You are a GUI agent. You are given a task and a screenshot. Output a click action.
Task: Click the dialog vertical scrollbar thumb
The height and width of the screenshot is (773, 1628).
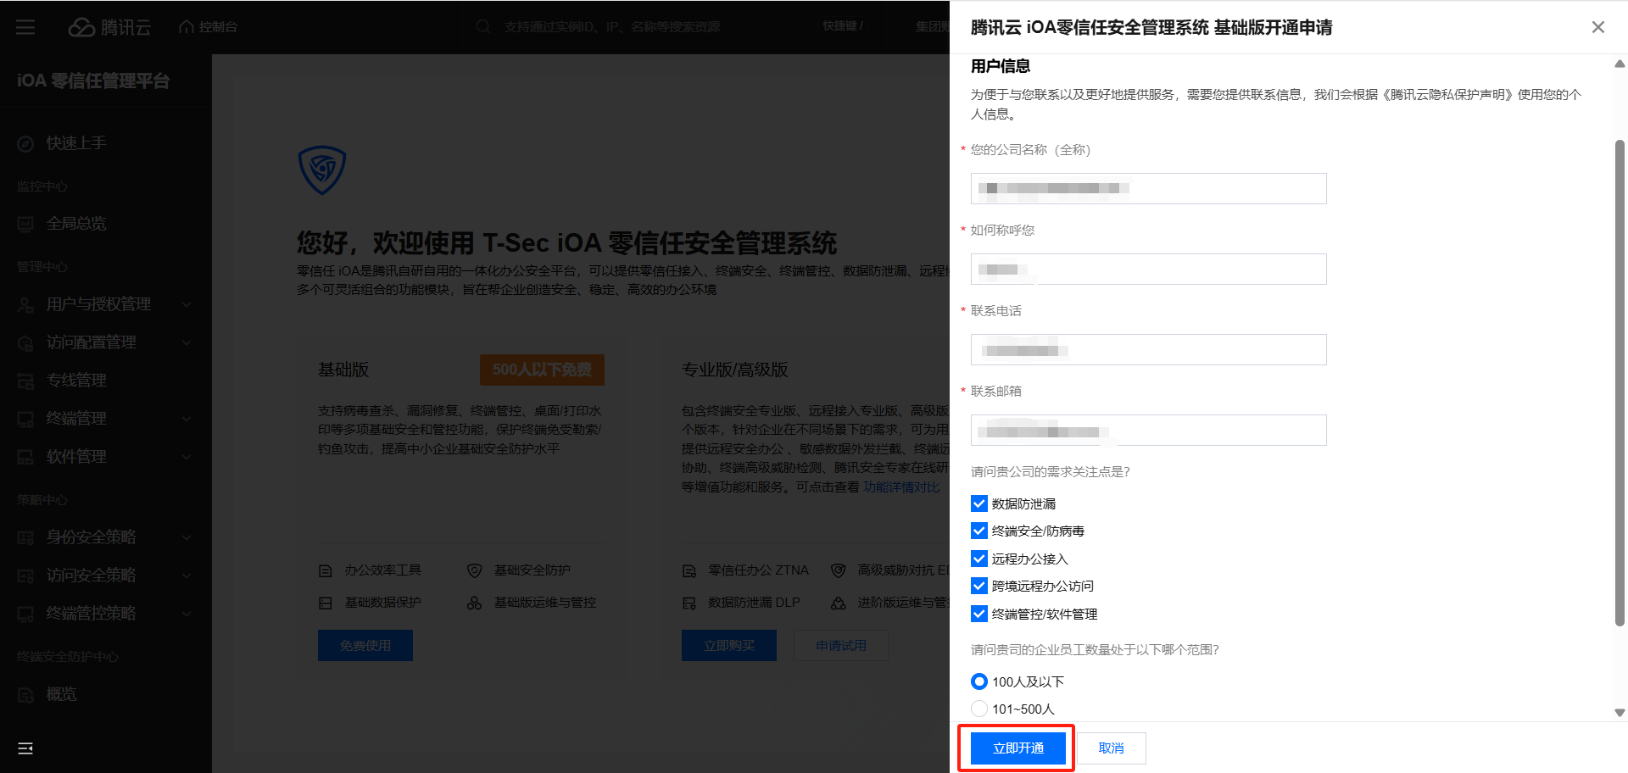(1620, 381)
